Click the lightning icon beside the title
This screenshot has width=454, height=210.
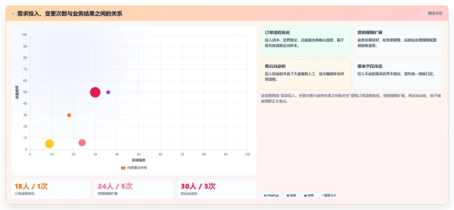click(x=13, y=14)
